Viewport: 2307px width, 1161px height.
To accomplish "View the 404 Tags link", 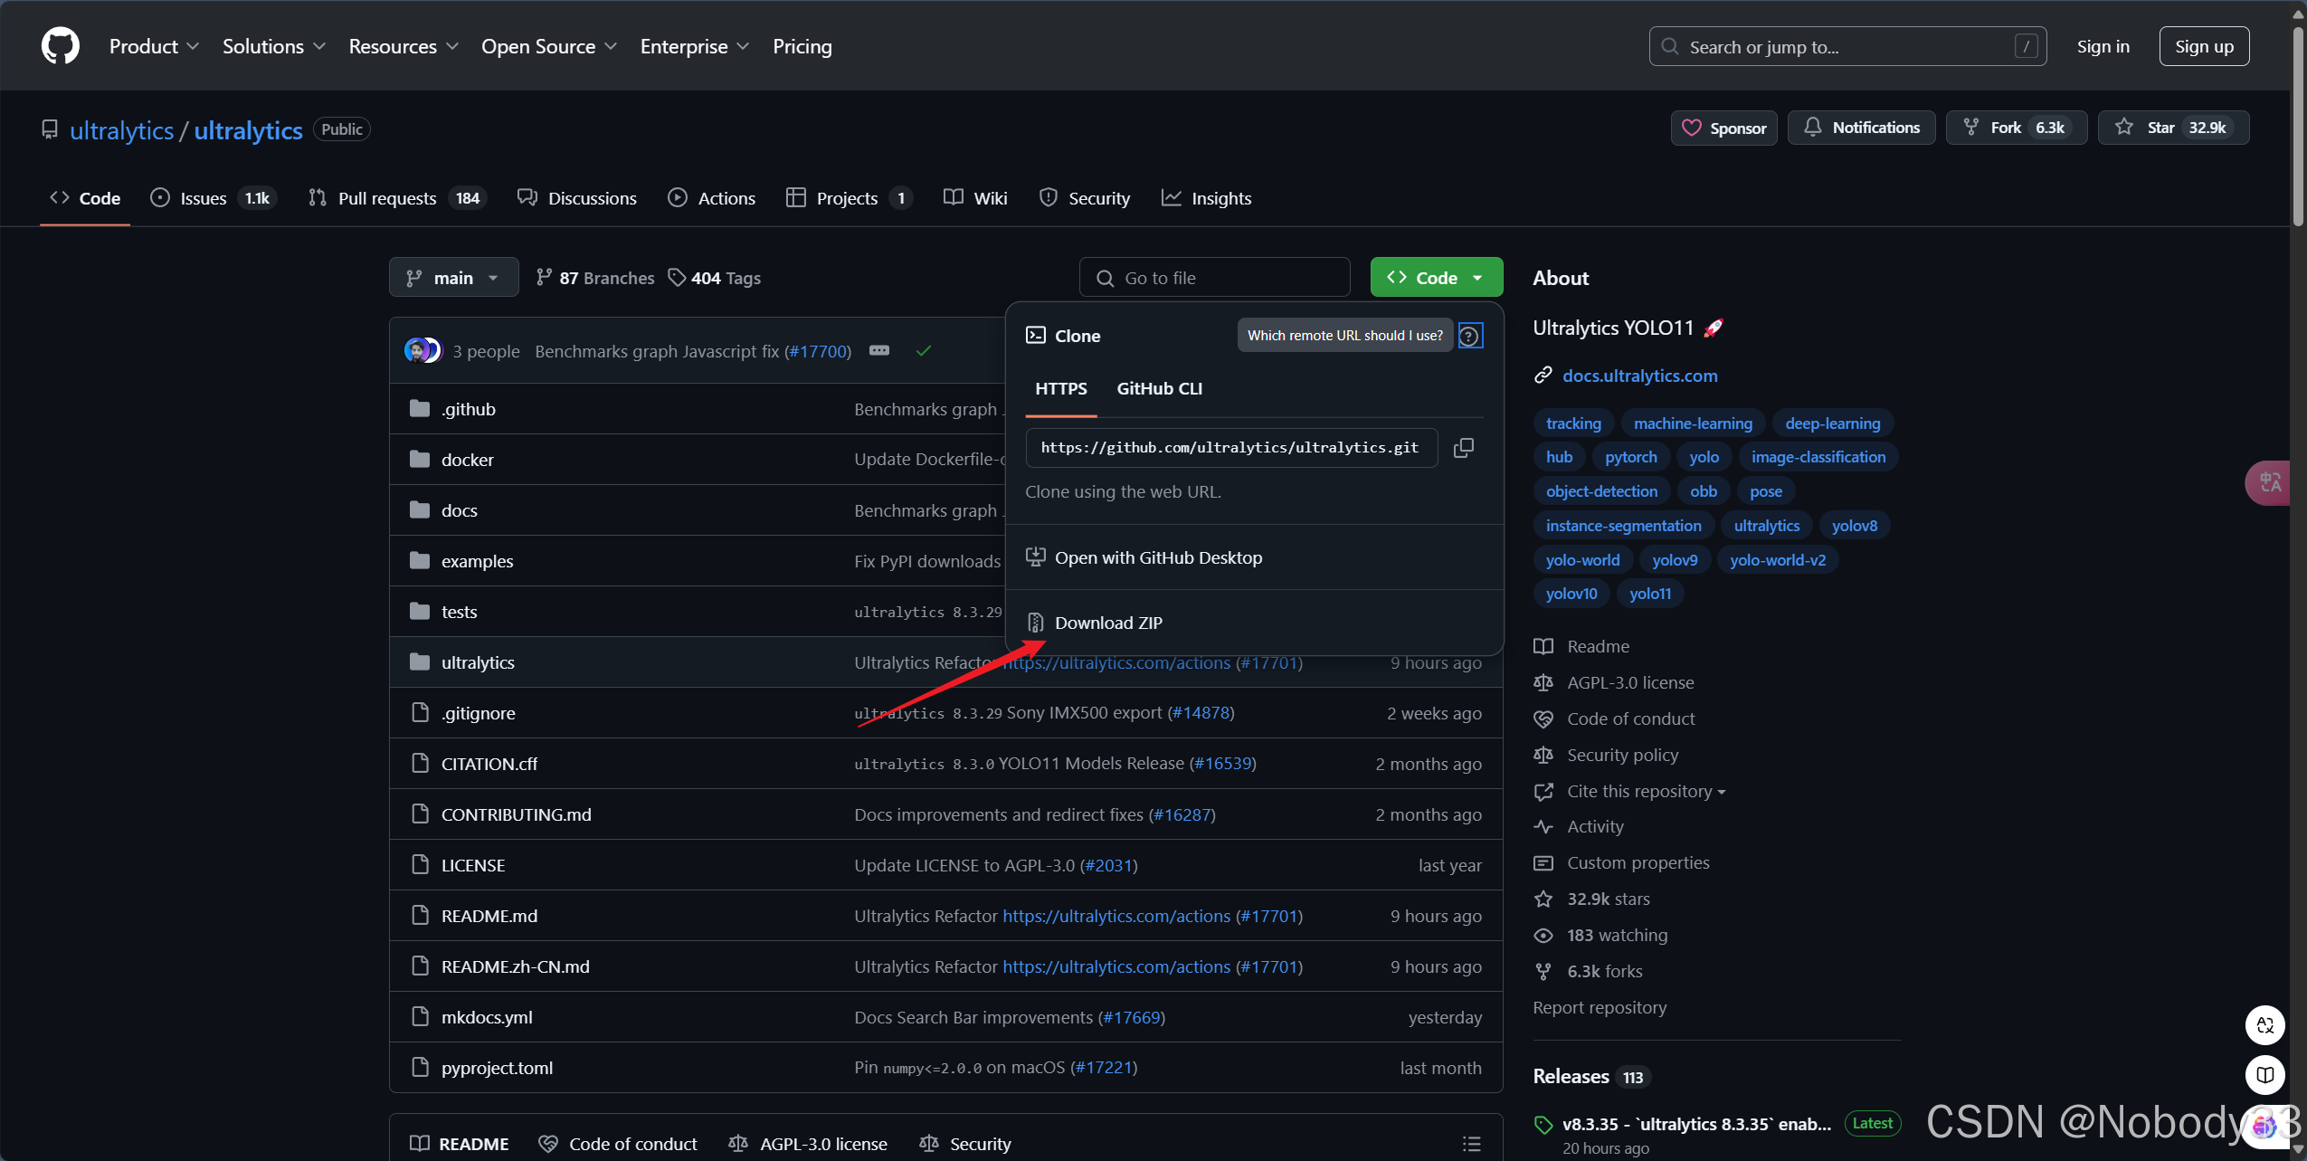I will [715, 278].
